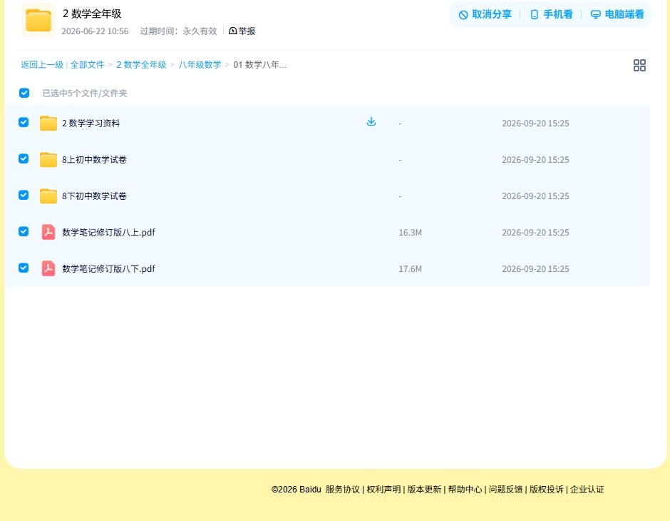Click the 版权投诉 footer link
The height and width of the screenshot is (521, 670).
[x=547, y=490]
